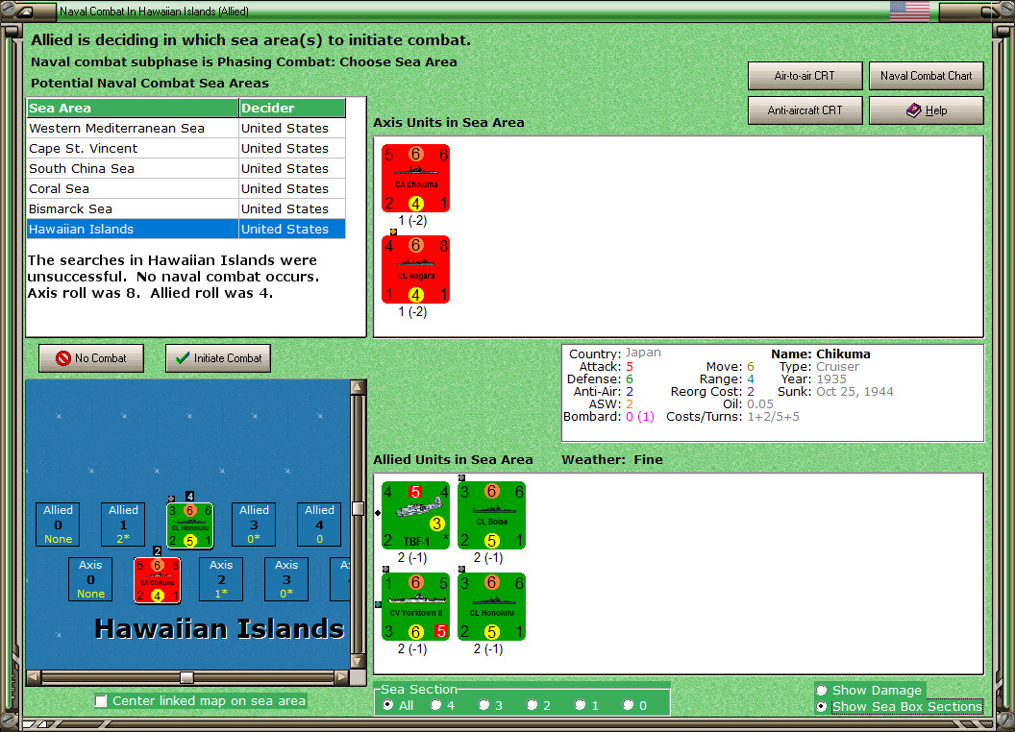This screenshot has height=732, width=1015.
Task: Select Cape St. Vincent sea area row
Action: (x=186, y=148)
